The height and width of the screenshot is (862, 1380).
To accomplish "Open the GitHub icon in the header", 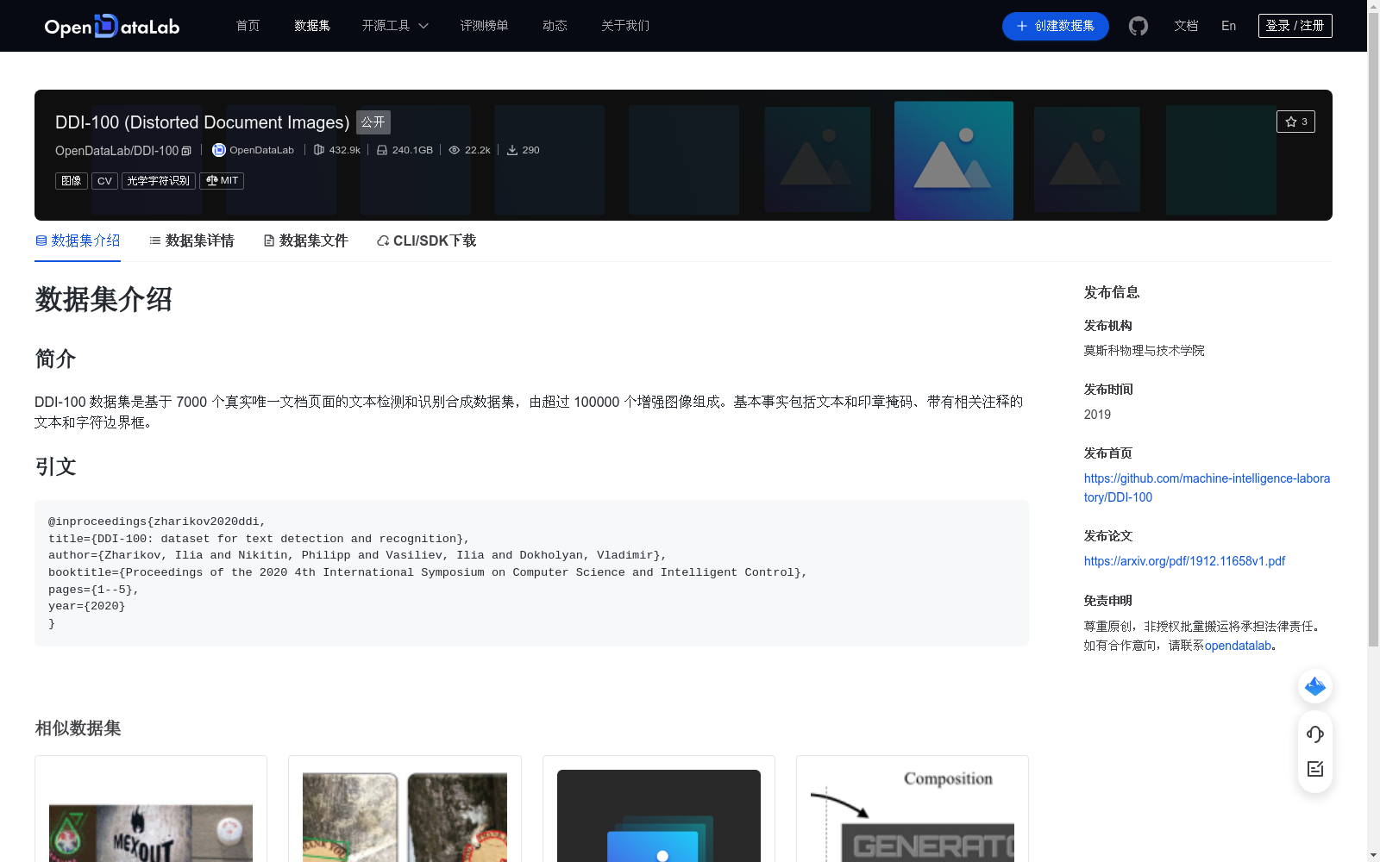I will tap(1138, 26).
